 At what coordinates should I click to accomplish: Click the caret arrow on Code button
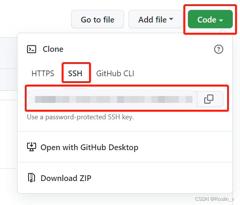221,20
